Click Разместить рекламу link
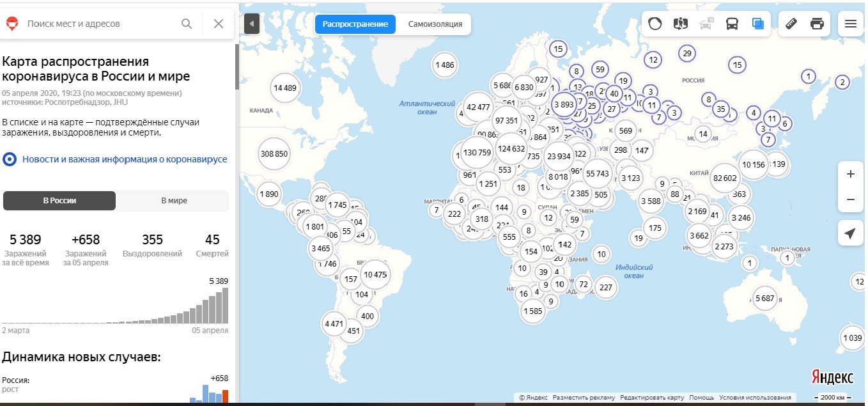Screen dimensions: 868x406 584,398
